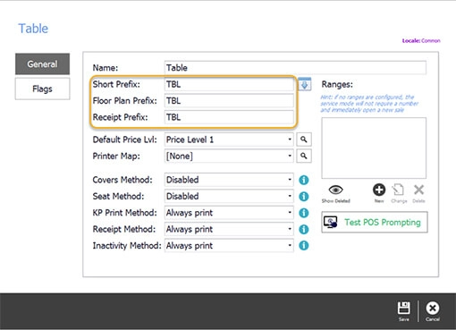Cancel editing with the Cancel icon
The width and height of the screenshot is (456, 330).
coord(433,311)
